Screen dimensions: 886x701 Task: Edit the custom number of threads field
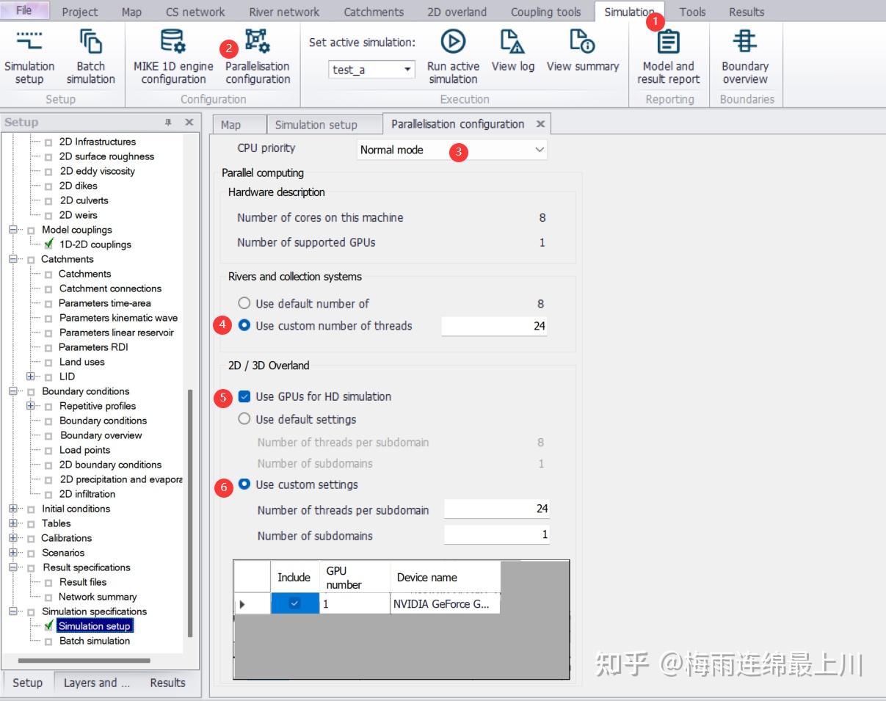[494, 326]
